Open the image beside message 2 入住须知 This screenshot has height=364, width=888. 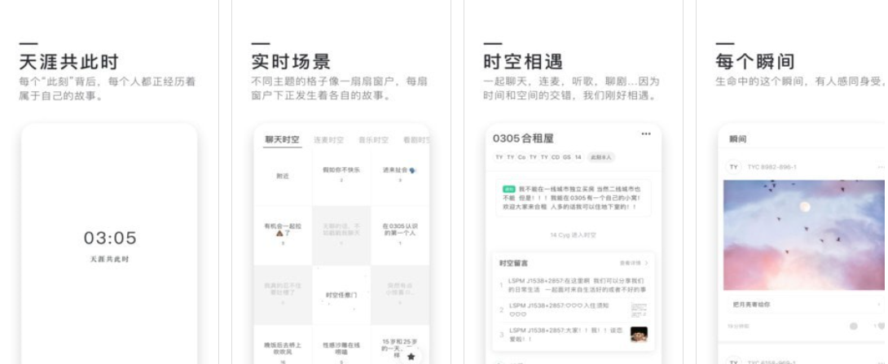click(639, 309)
